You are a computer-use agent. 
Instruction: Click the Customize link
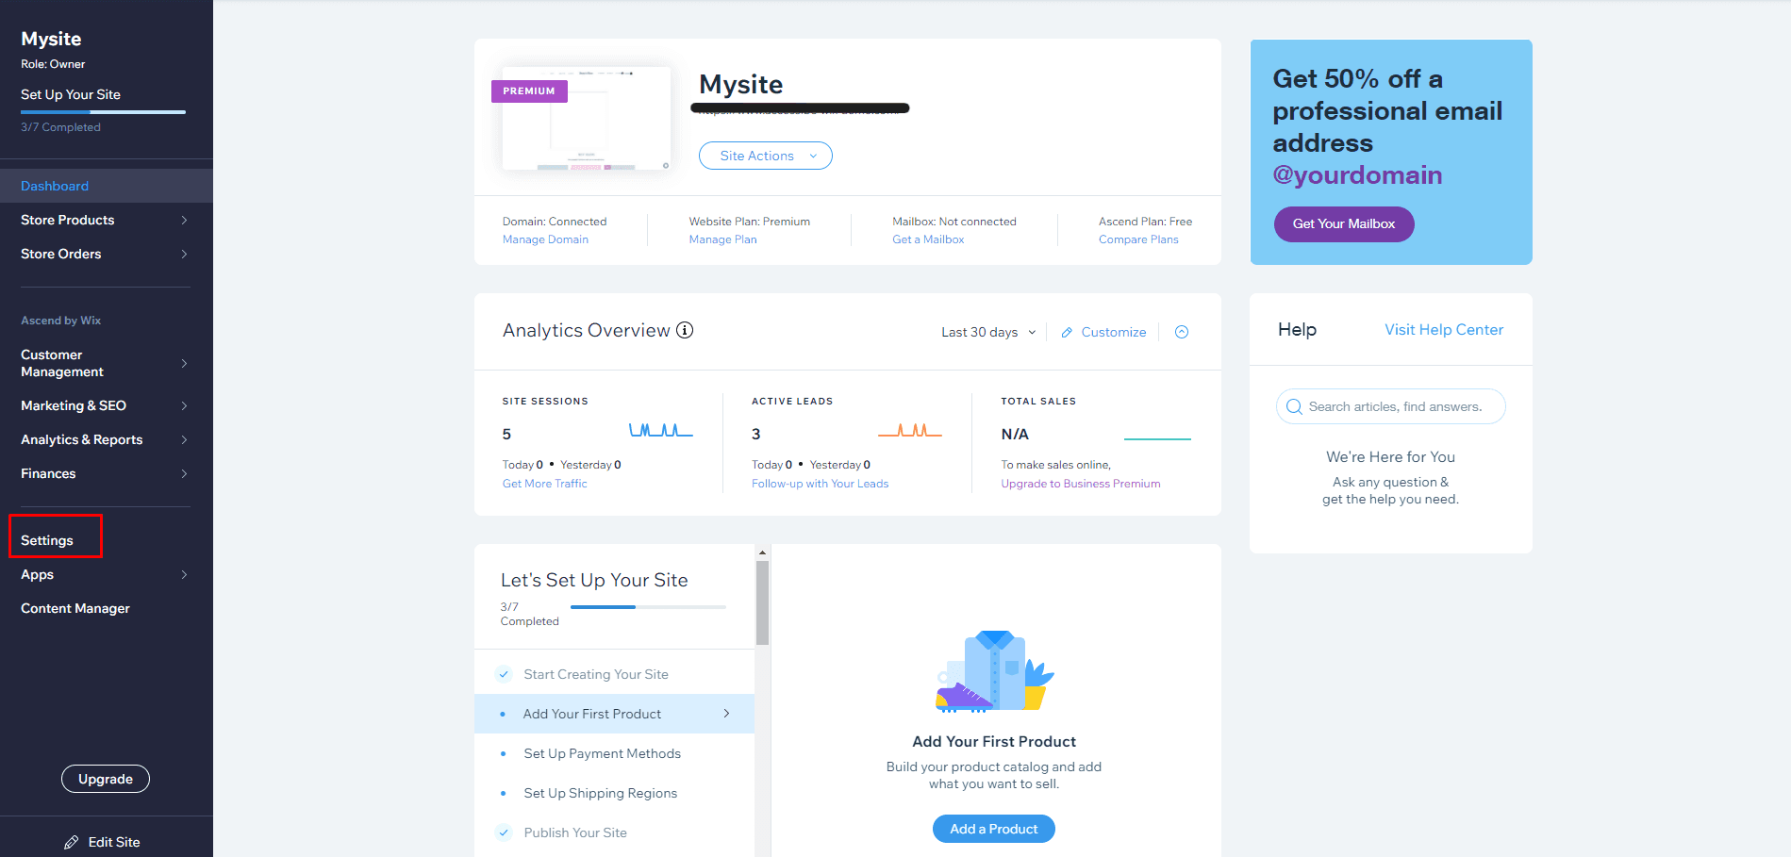pyautogui.click(x=1114, y=333)
